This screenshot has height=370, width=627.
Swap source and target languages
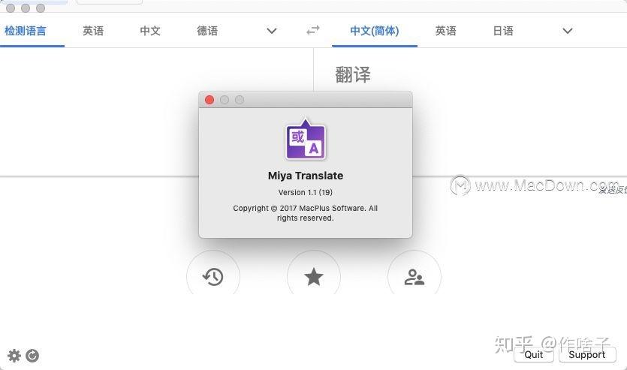312,30
